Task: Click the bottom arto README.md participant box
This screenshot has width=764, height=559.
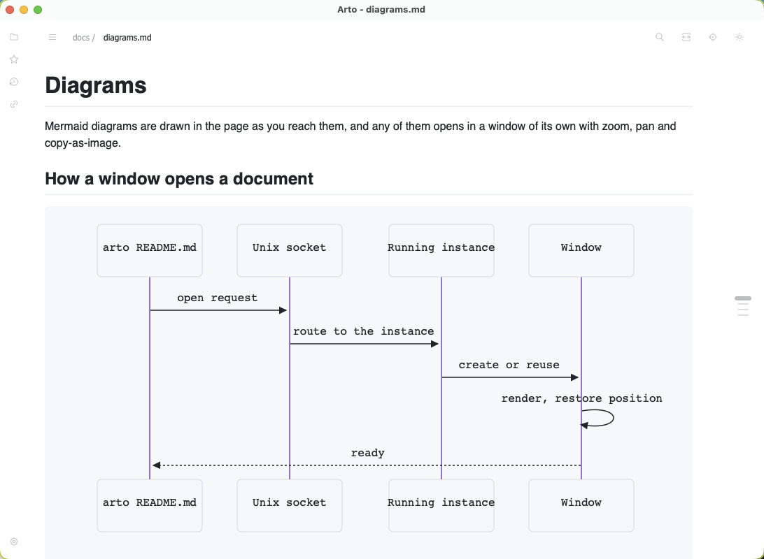Action: click(x=150, y=505)
